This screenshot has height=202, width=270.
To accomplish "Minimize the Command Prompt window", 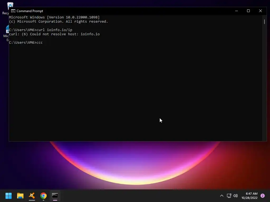I will click(237, 11).
